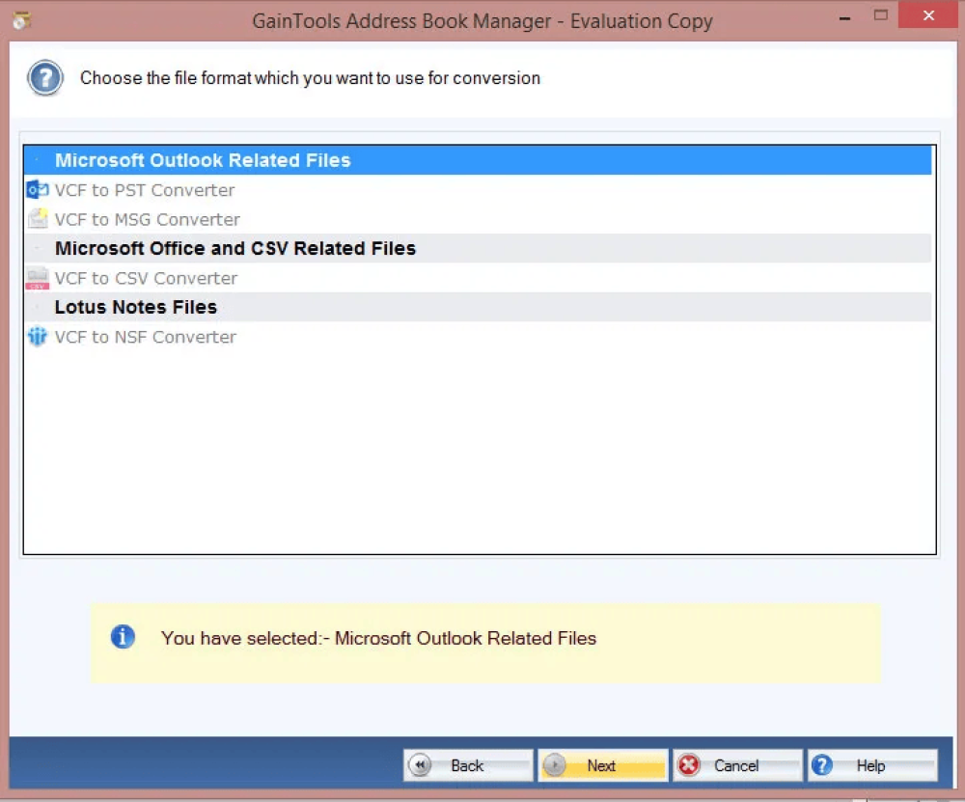The image size is (965, 802).
Task: Choose the VCF to PST Converter label
Action: coord(145,190)
